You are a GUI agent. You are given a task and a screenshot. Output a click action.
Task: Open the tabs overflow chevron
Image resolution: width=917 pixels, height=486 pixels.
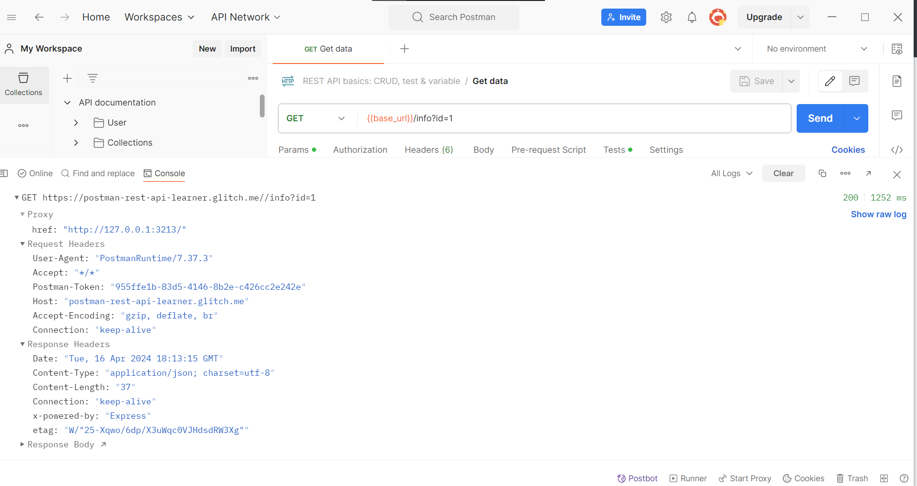pos(738,49)
